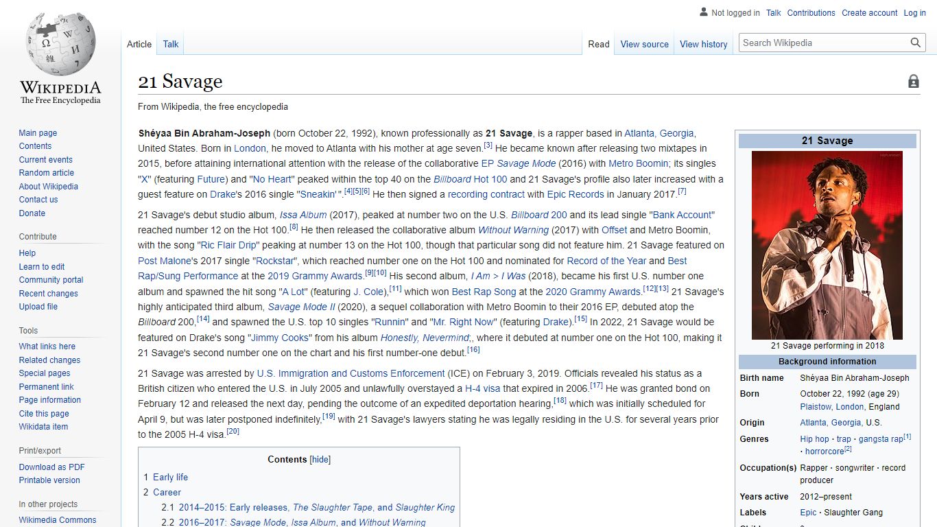Open Contact us link
The height and width of the screenshot is (527, 937).
tap(38, 200)
